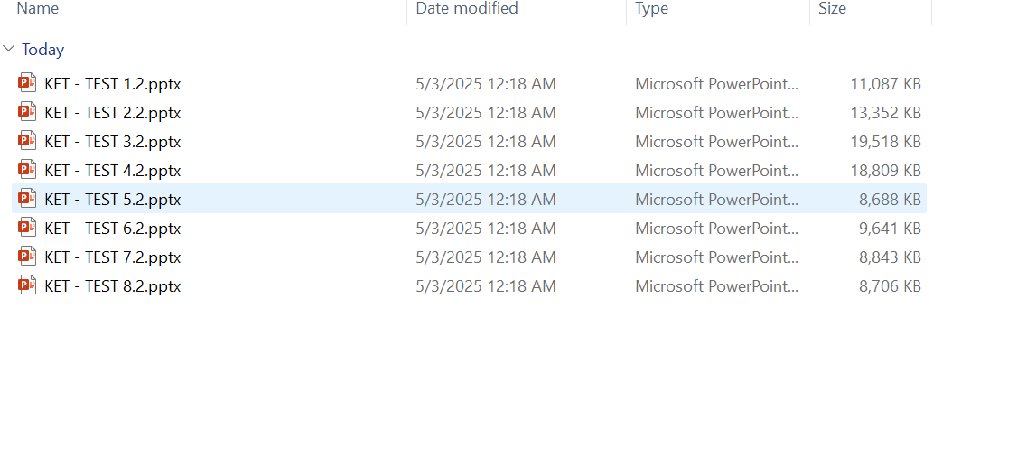Click PowerPoint icon of KET - TEST 6.2.pptx
Screen dimensions: 1017x476
27,229
